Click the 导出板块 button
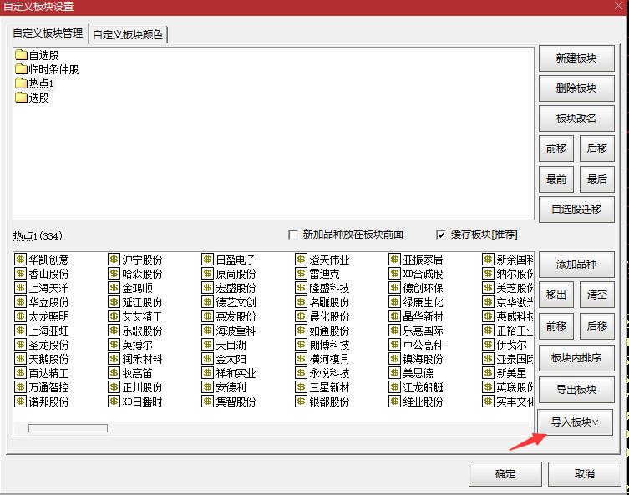The height and width of the screenshot is (495, 629). tap(576, 390)
